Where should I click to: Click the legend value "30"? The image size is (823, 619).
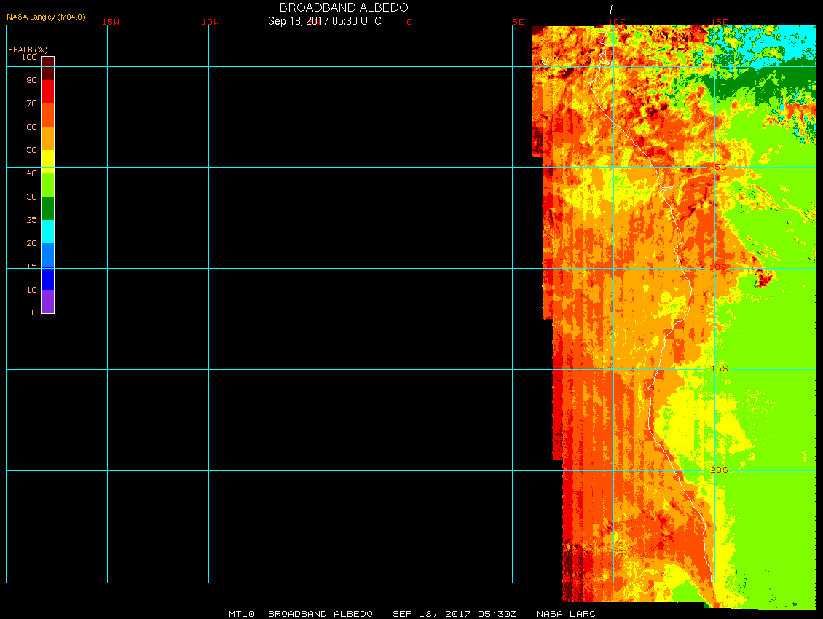point(32,197)
